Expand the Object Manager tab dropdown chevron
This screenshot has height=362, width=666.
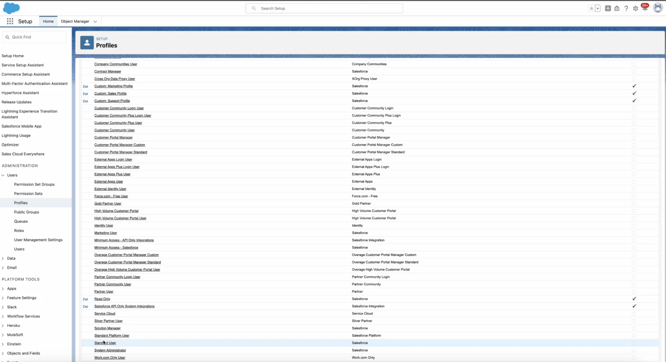pos(95,21)
